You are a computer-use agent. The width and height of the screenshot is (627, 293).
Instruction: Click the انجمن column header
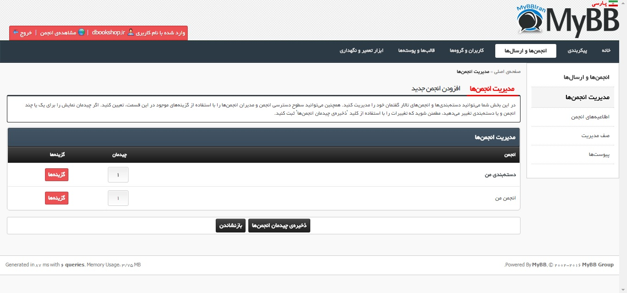(510, 155)
